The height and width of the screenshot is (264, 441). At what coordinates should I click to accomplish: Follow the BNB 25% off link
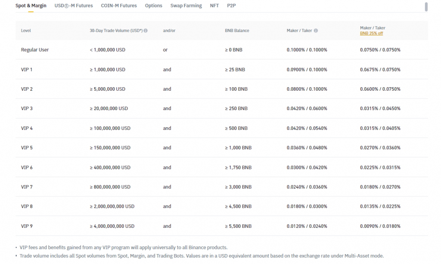pos(371,34)
